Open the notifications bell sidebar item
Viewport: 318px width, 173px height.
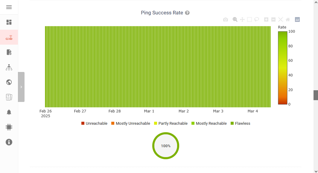coord(9,112)
